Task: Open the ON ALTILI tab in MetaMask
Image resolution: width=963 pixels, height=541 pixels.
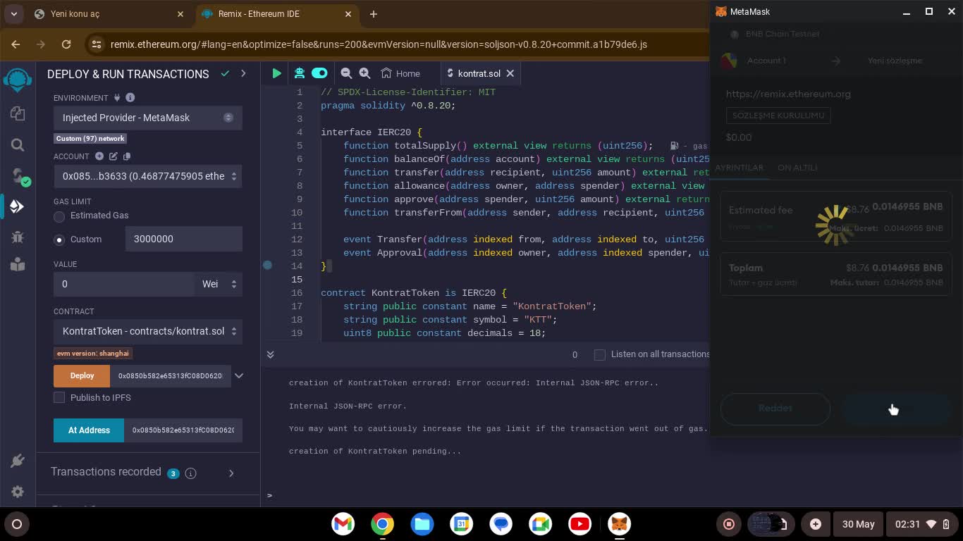Action: 797,168
